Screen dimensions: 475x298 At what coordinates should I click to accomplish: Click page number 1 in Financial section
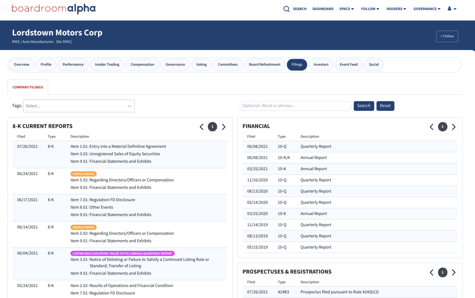tap(442, 127)
